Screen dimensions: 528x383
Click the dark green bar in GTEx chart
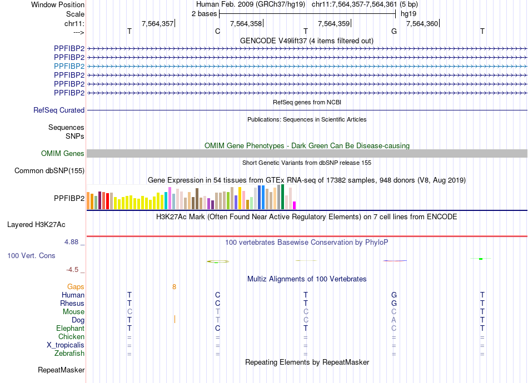tap(282, 197)
